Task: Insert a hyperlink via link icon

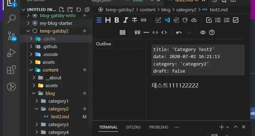Action: pos(143,20)
